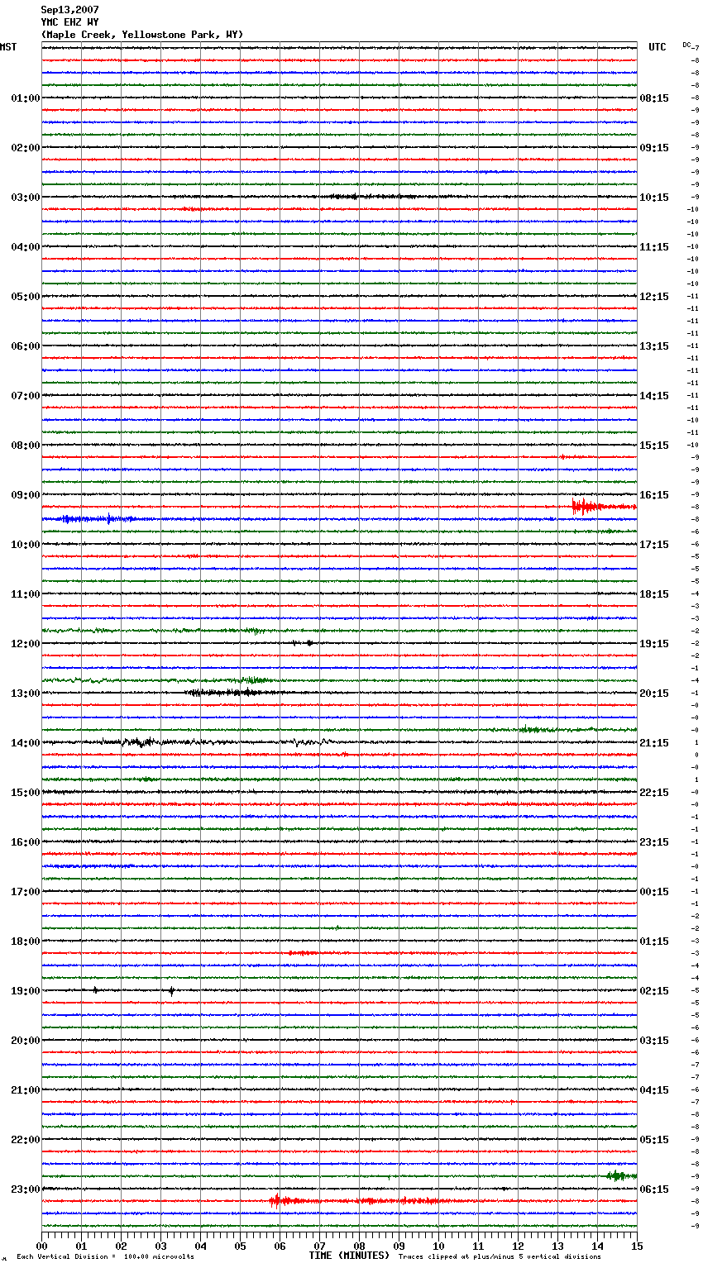Click the 06:15 UTC time label
703x1268 pixels.
pyautogui.click(x=654, y=1189)
